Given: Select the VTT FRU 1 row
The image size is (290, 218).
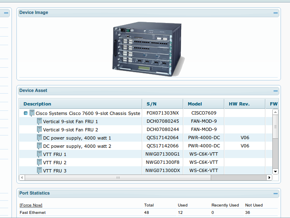Looking at the screenshot, I should (x=146, y=154).
